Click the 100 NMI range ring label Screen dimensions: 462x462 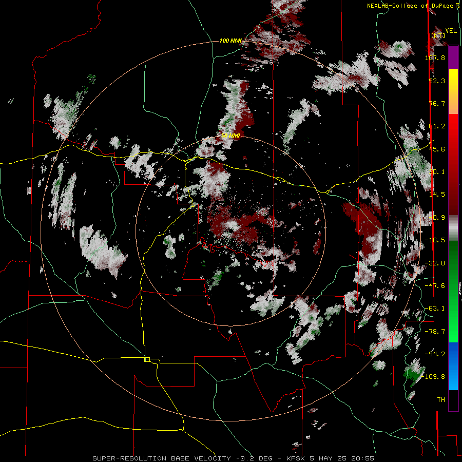click(x=230, y=41)
